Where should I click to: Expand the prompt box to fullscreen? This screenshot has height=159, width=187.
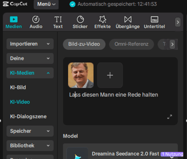[x=169, y=117]
